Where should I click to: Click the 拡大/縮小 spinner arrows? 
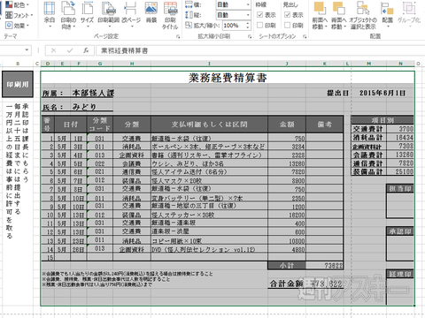coord(248,26)
